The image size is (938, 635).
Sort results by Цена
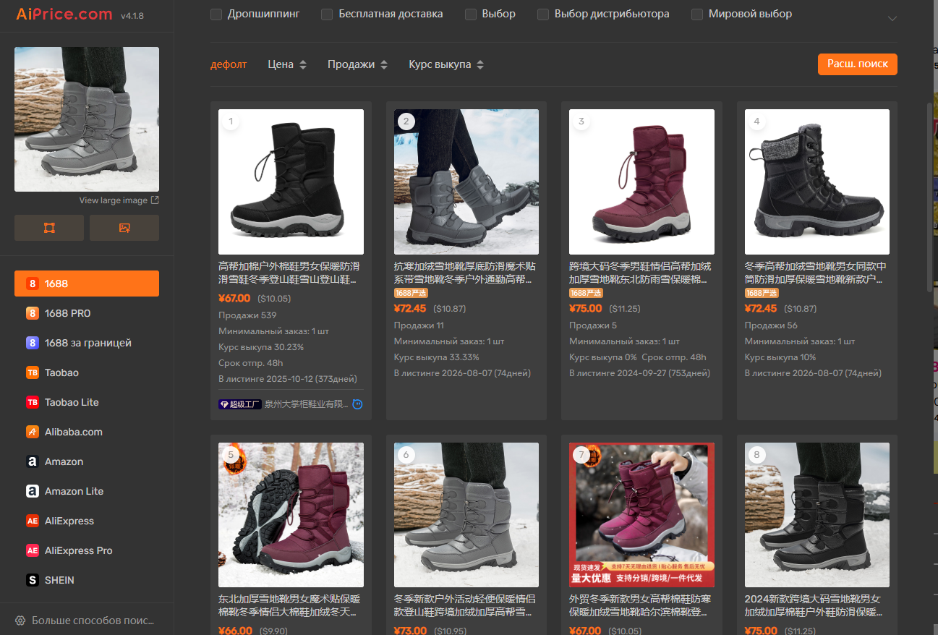point(287,64)
